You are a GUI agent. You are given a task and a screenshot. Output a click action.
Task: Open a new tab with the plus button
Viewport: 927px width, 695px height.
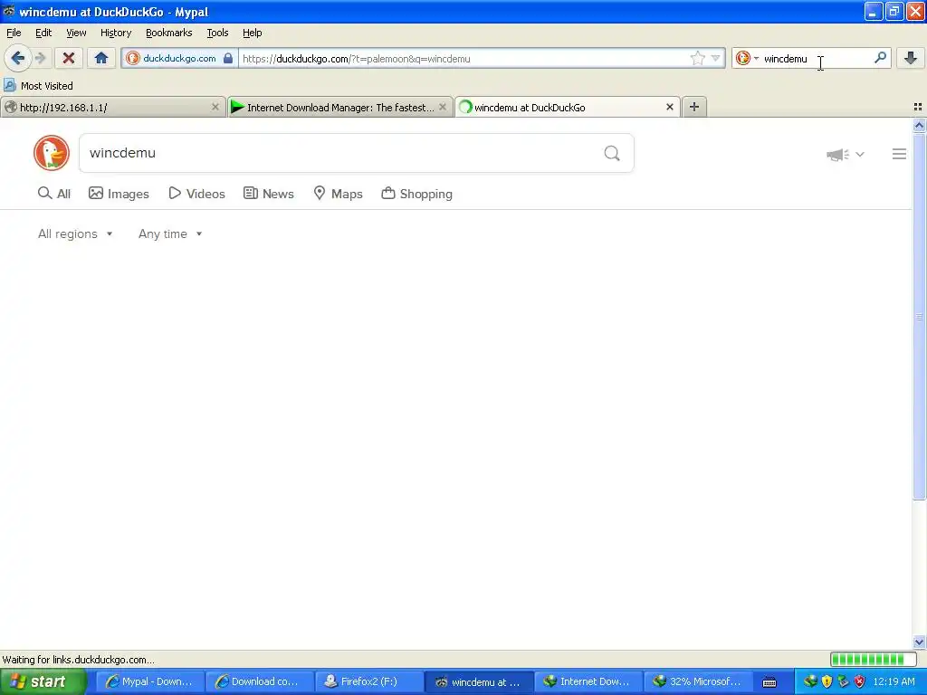click(694, 107)
